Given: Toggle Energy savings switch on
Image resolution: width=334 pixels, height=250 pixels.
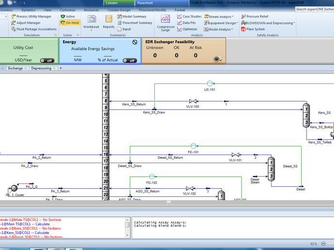Looking at the screenshot, I should pyautogui.click(x=130, y=60).
